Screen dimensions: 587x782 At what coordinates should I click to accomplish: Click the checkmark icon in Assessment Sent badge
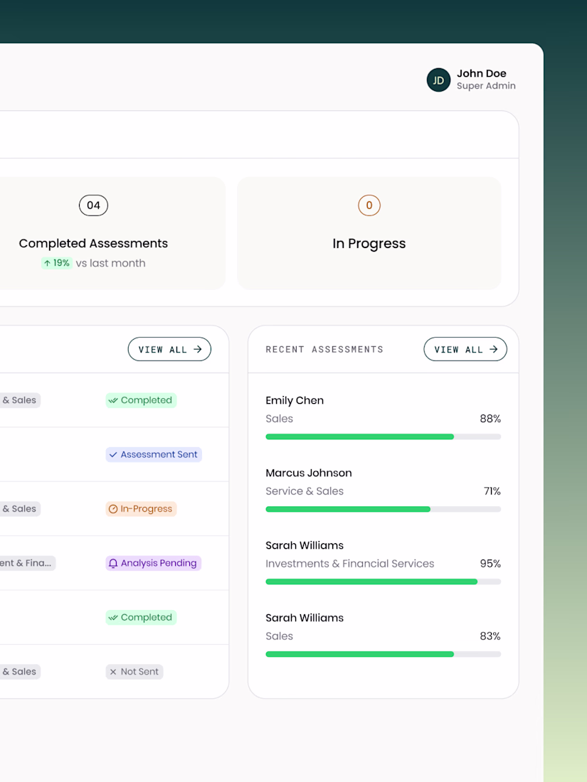click(x=113, y=455)
